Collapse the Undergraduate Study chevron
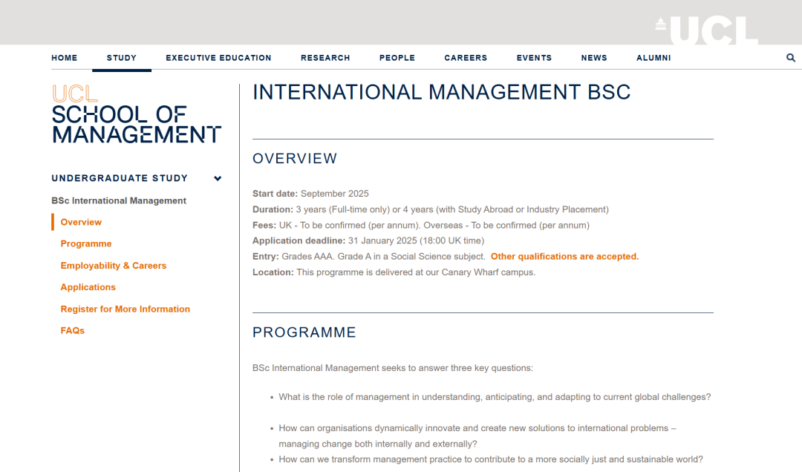802x472 pixels. (218, 178)
